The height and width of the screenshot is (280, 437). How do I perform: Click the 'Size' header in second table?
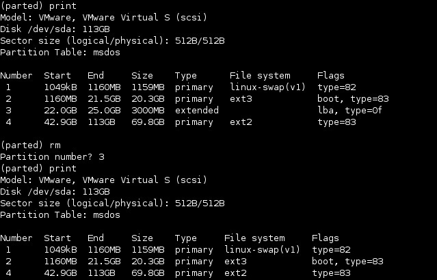coord(142,238)
